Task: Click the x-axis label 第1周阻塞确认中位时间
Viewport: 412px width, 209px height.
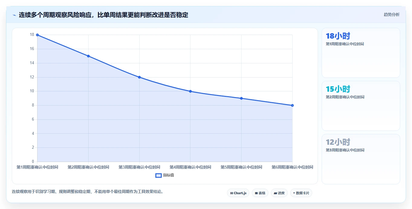Action: (x=37, y=167)
